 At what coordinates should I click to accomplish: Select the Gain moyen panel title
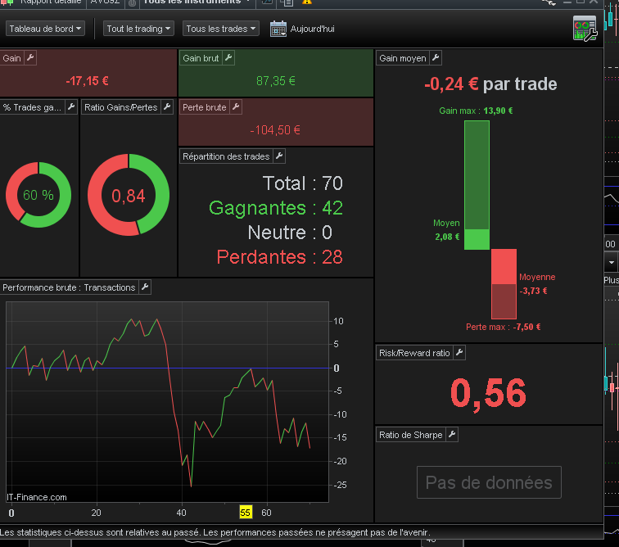click(x=403, y=58)
